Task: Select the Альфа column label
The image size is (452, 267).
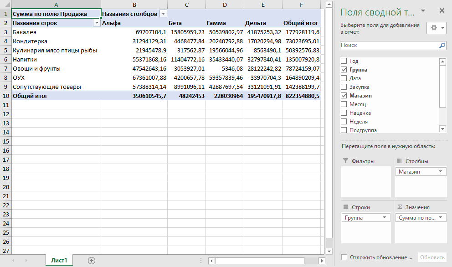Action: point(134,23)
